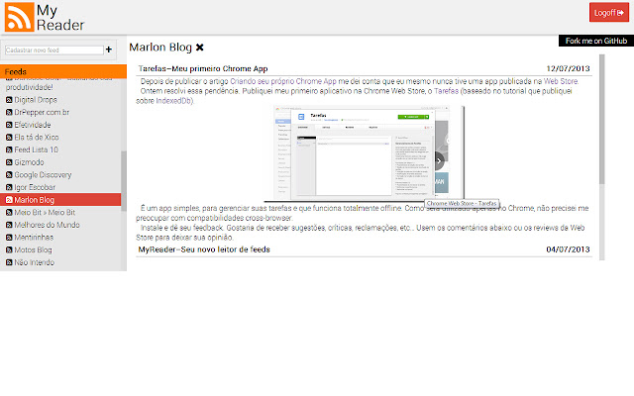Open article MyReader–Seu novo leitor de feeds
Screen dimensions: 634x396
204,249
